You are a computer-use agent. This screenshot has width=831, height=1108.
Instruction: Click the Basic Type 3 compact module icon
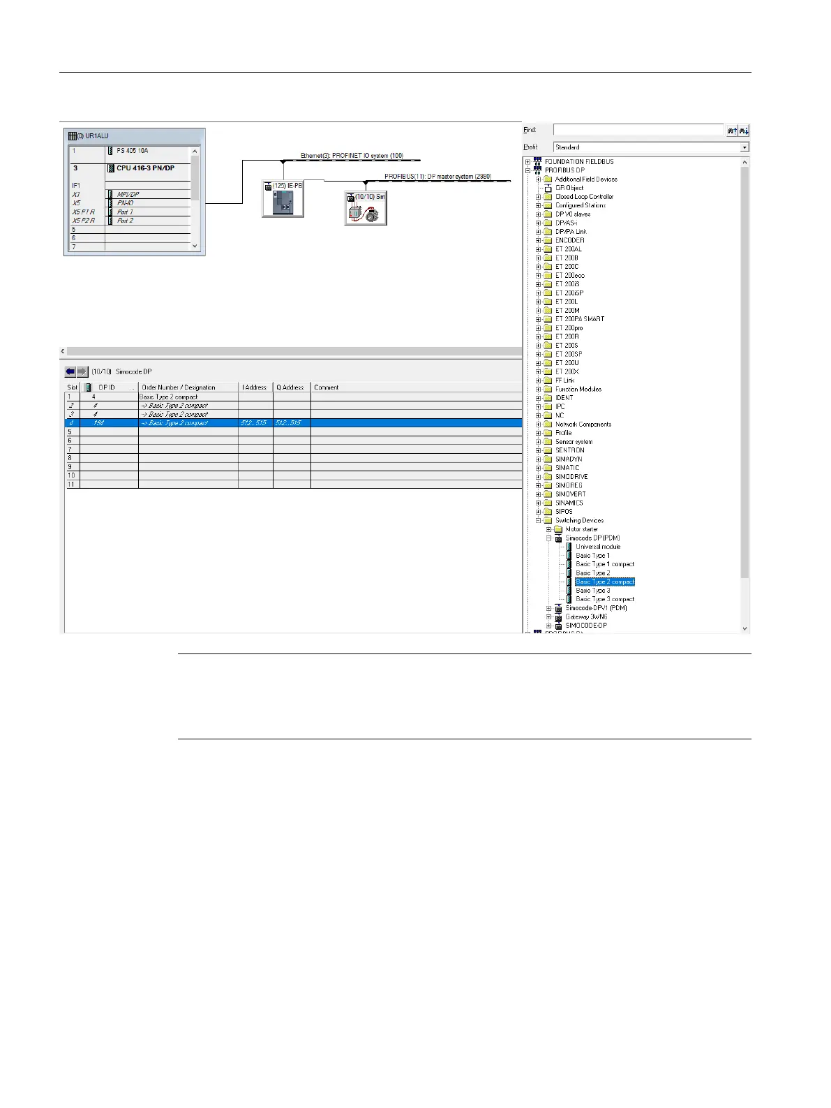click(x=569, y=599)
